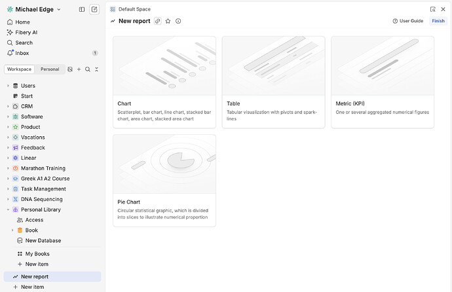Switch to the Personal tab
This screenshot has width=452, height=292.
pos(50,69)
